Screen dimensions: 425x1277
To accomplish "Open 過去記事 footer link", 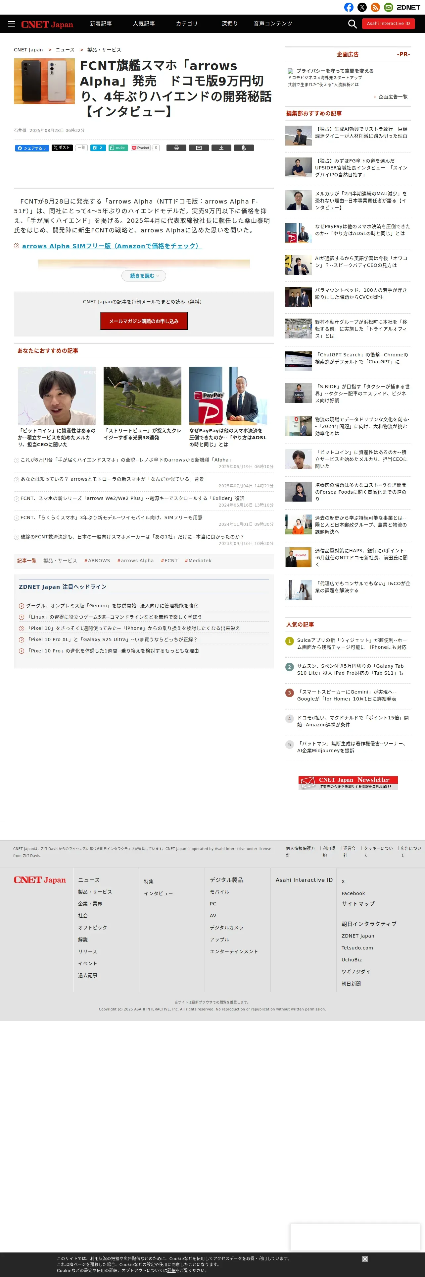I will click(88, 975).
